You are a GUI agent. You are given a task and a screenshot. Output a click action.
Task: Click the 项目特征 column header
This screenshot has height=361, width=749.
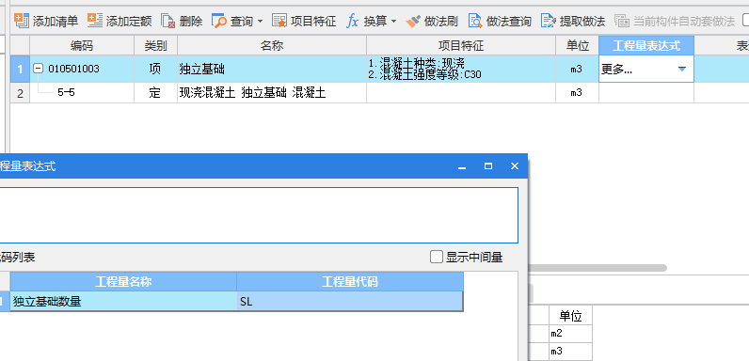(461, 46)
